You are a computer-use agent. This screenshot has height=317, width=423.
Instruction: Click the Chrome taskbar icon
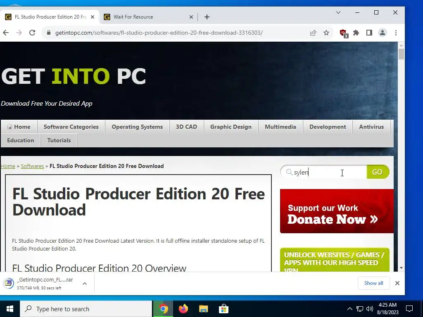[x=163, y=309]
